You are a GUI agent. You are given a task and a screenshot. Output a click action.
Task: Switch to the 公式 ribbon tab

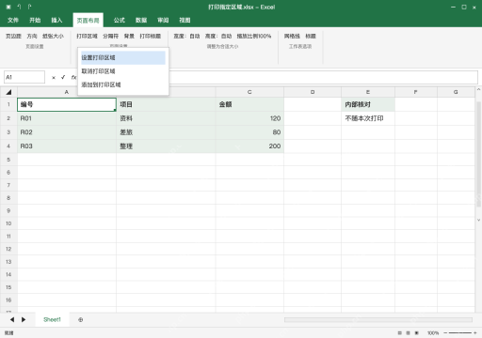(x=120, y=21)
